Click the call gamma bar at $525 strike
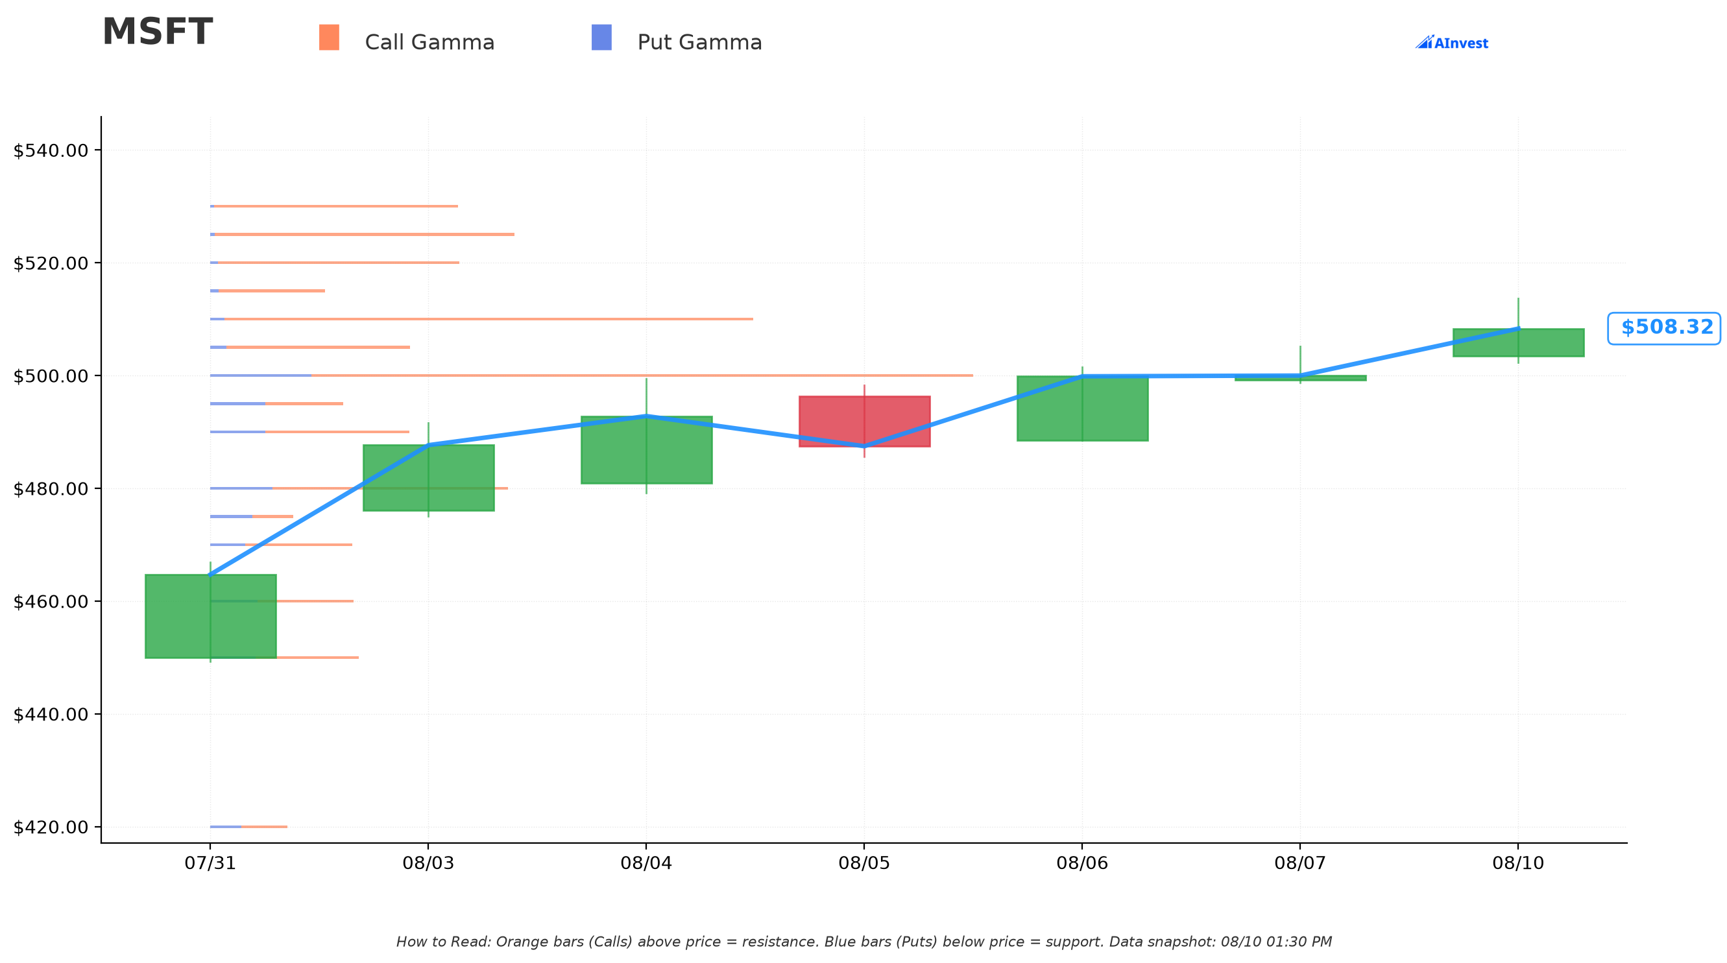This screenshot has height=963, width=1727. coord(365,235)
